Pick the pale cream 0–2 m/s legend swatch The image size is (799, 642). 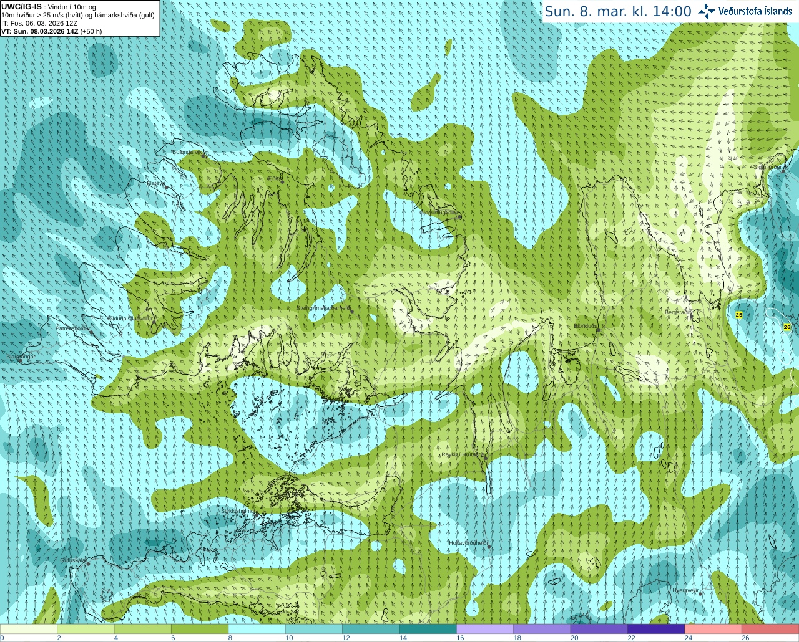[29, 629]
